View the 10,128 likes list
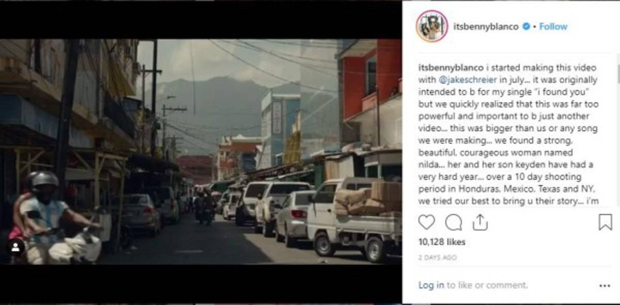The image size is (620, 305). tap(442, 242)
